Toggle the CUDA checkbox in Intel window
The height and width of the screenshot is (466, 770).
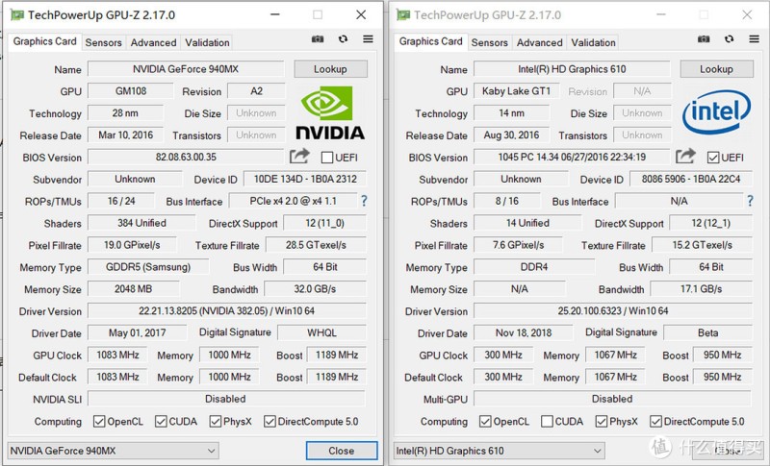pyautogui.click(x=547, y=422)
